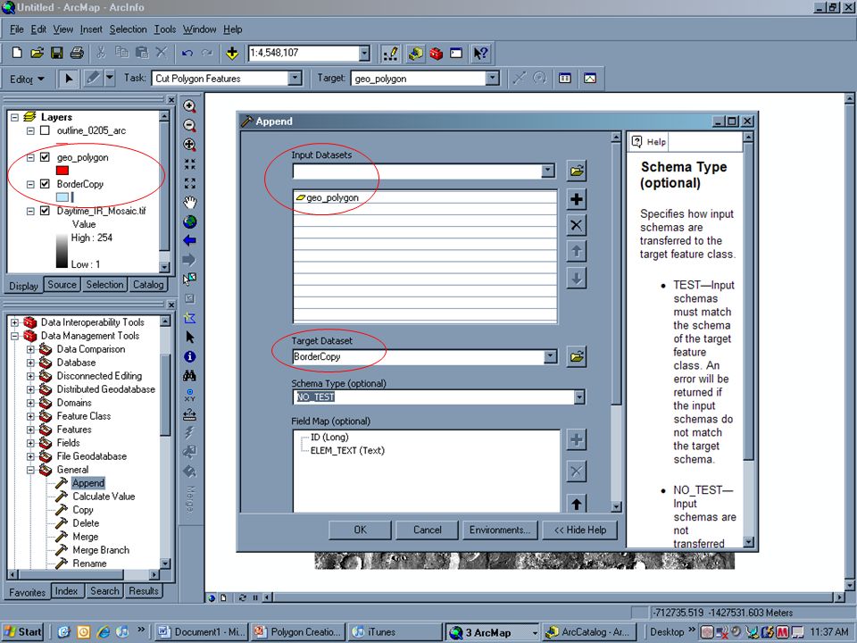Click the What's This help icon

point(481,53)
